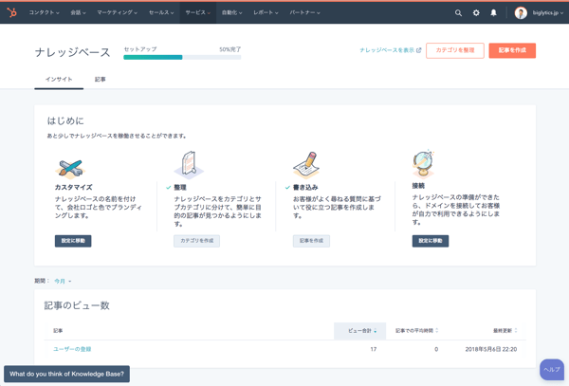Image resolution: width=569 pixels, height=386 pixels.
Task: Open the ナレッジベースを表示 link
Action: tap(390, 50)
